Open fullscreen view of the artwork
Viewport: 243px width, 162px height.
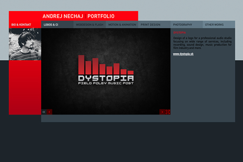pyautogui.click(x=168, y=112)
